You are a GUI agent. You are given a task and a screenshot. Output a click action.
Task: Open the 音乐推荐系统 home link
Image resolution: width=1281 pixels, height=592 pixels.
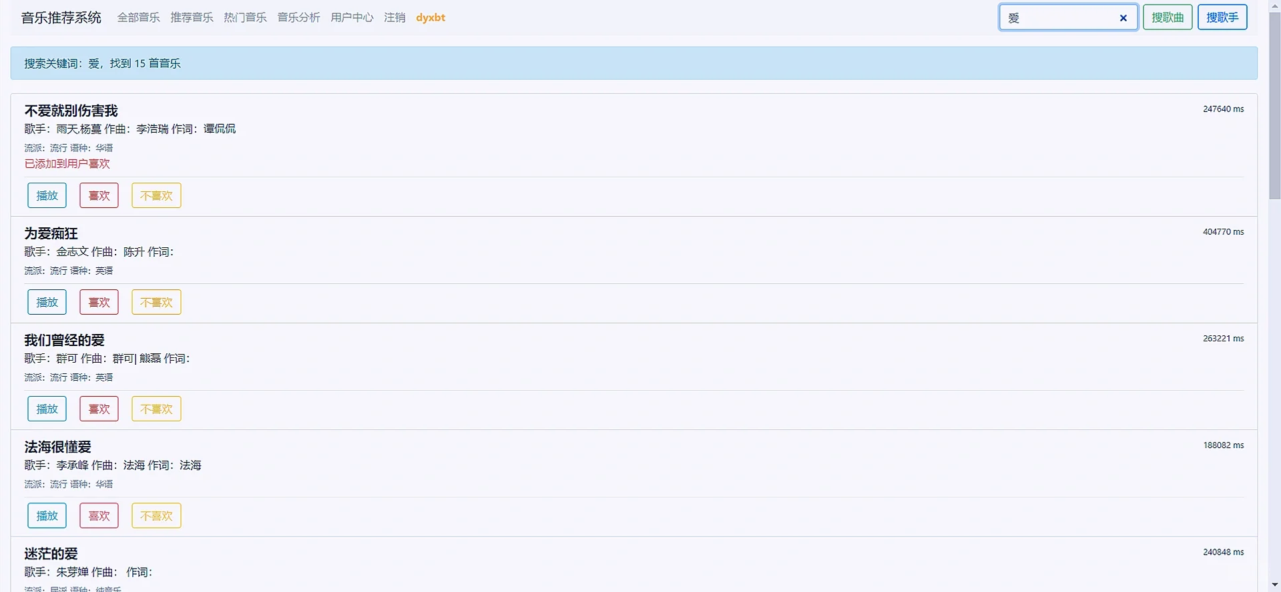point(61,18)
